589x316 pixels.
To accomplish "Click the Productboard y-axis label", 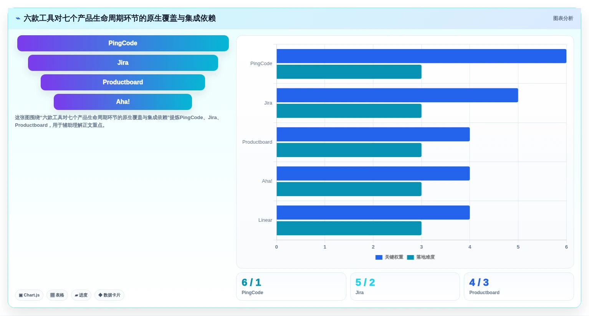I will coord(257,142).
